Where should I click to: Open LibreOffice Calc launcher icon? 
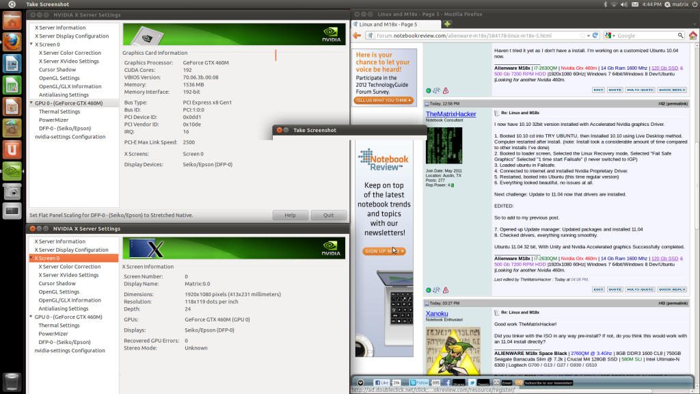coord(12,85)
